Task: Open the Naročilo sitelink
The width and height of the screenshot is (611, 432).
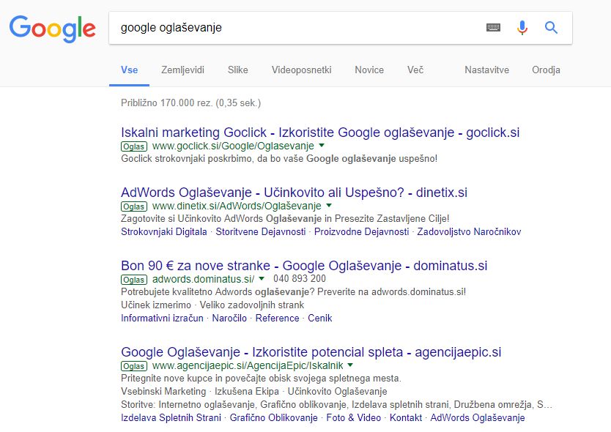Action: (229, 319)
